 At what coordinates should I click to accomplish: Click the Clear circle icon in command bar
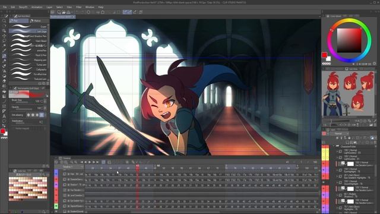[88, 12]
